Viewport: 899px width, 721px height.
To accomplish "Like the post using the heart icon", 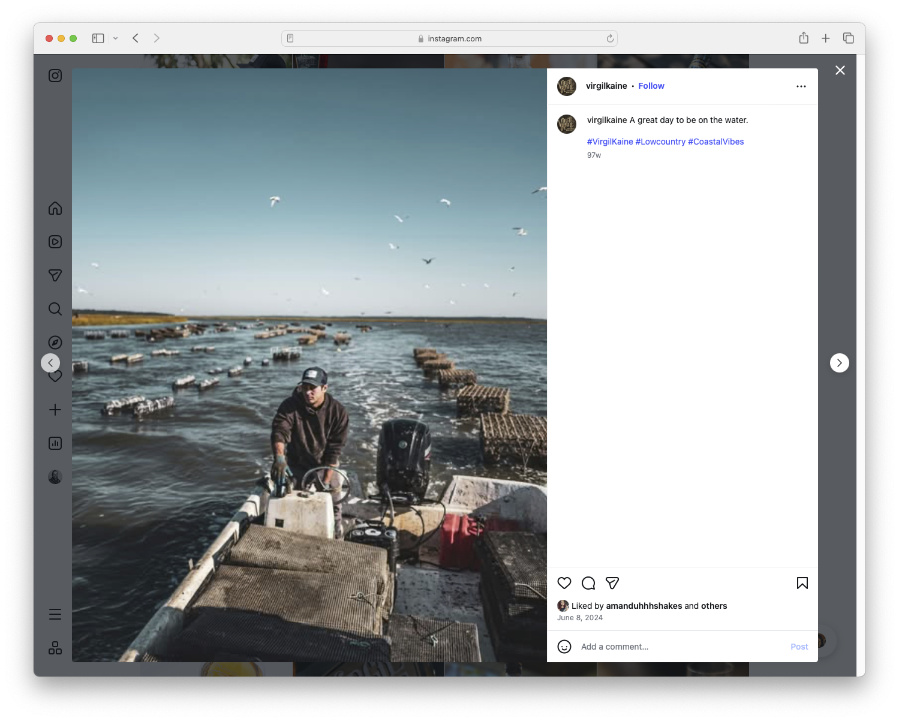I will (x=564, y=583).
